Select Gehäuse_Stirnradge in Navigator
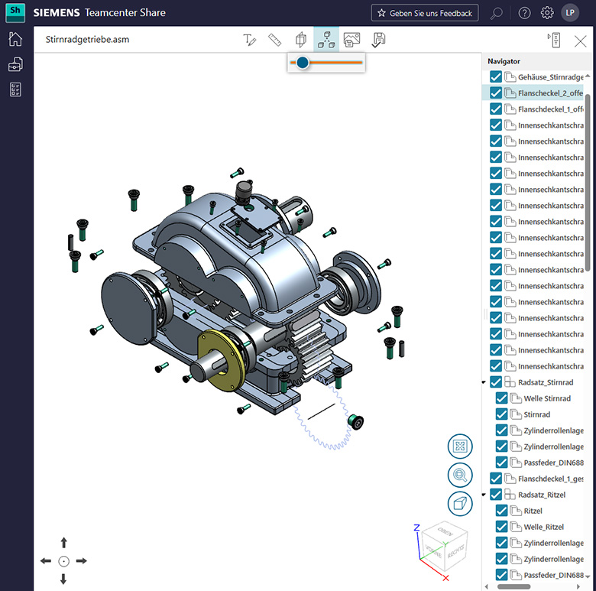This screenshot has width=596, height=591. point(550,77)
